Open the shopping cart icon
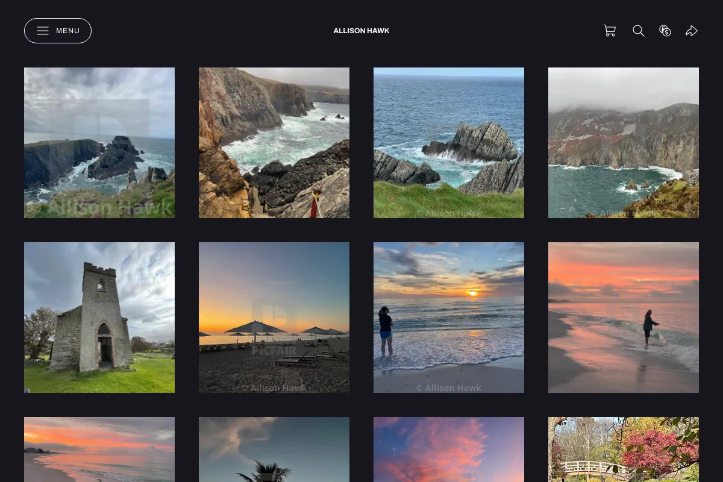The image size is (723, 482). pos(610,31)
